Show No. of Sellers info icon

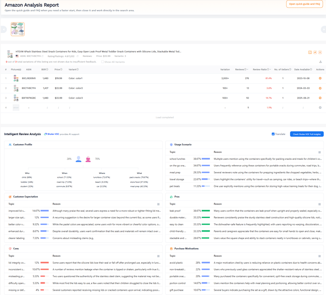click(x=290, y=70)
